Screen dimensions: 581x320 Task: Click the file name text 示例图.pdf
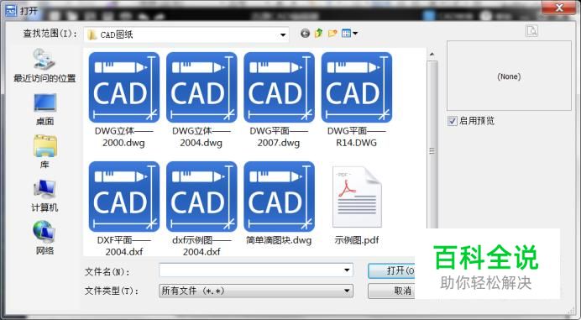357,240
